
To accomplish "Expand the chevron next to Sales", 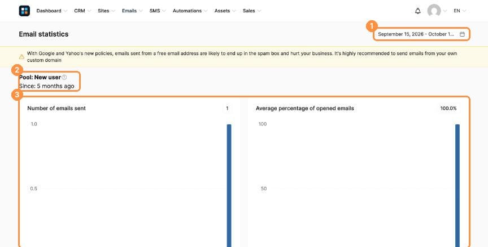I will (x=259, y=11).
